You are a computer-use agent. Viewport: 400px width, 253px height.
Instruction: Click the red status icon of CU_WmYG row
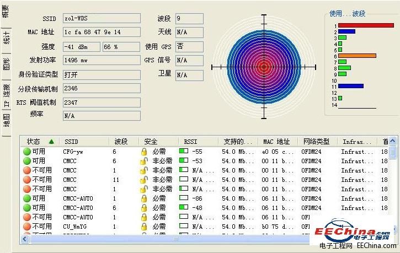click(27, 227)
